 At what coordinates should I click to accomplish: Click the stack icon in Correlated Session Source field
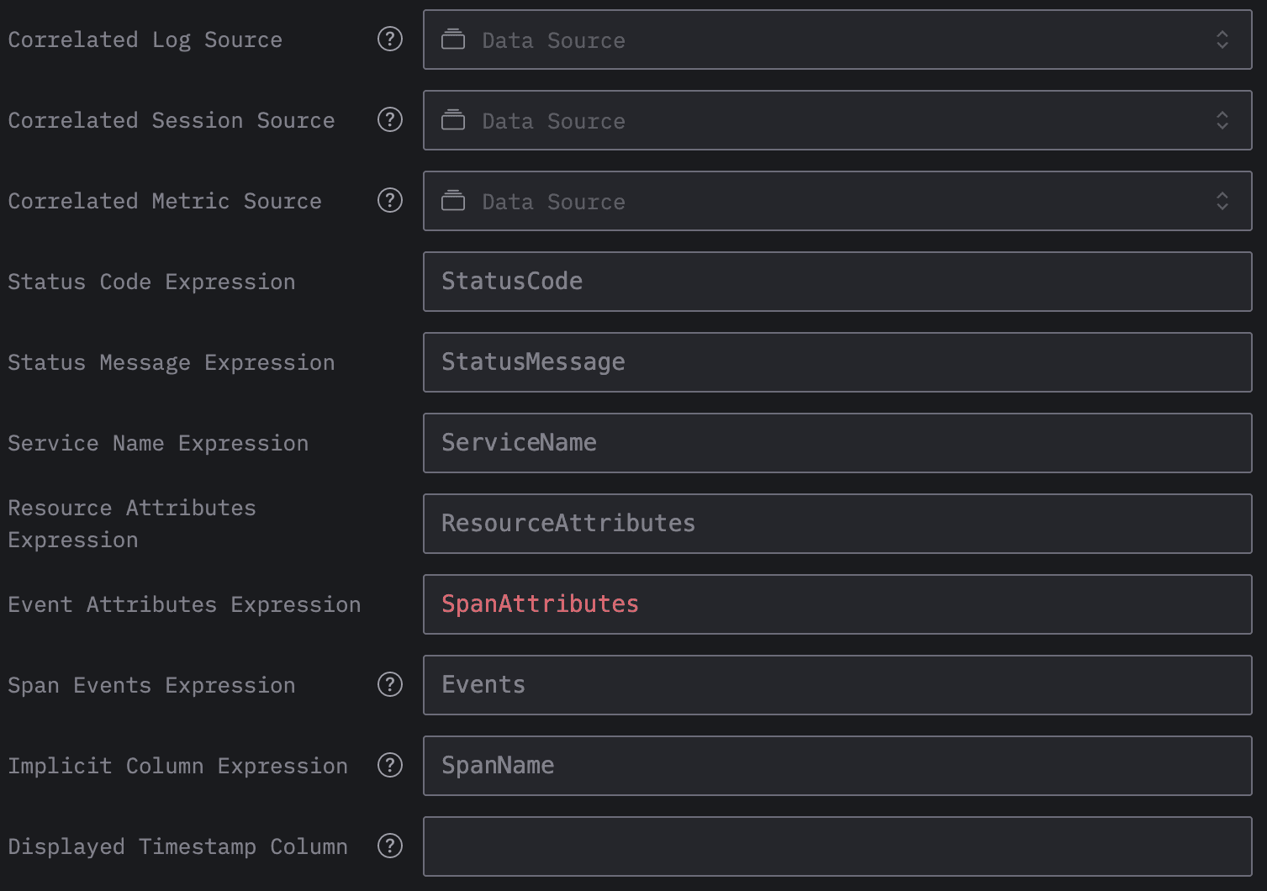pos(453,120)
